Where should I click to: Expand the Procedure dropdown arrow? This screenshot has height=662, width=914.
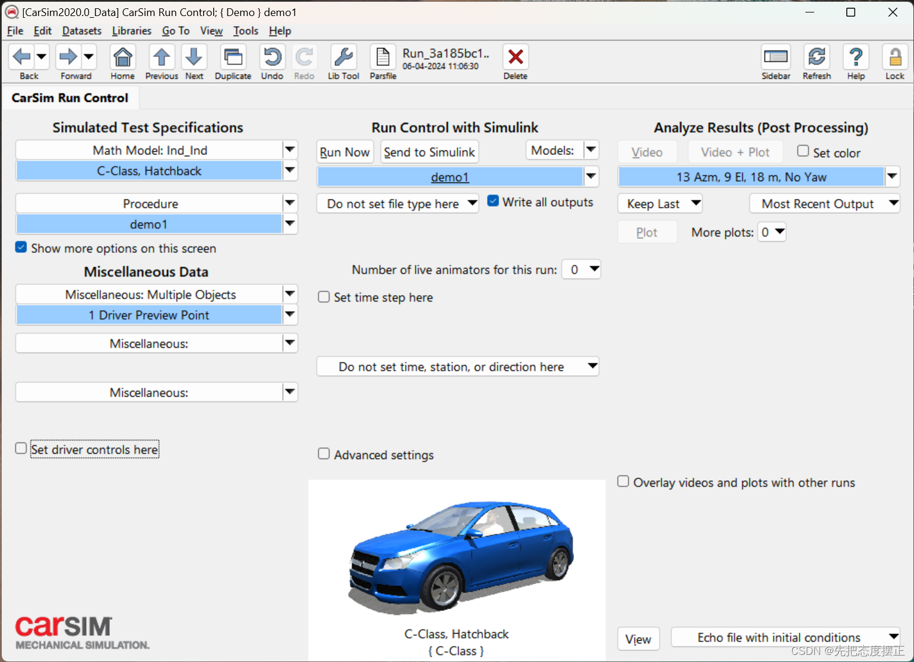tap(290, 204)
